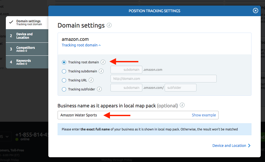
Task: Go to Keywords step 4
Action: [x=27, y=62]
